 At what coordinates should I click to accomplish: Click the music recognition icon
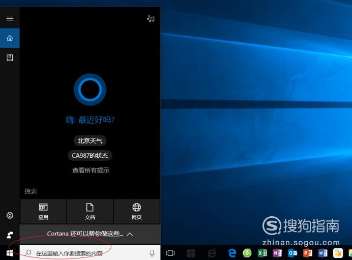point(151,18)
